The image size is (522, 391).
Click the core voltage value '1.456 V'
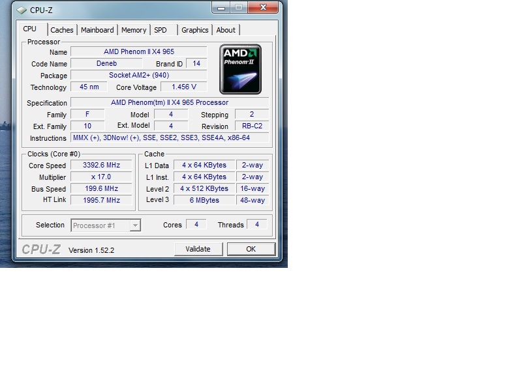click(x=184, y=87)
